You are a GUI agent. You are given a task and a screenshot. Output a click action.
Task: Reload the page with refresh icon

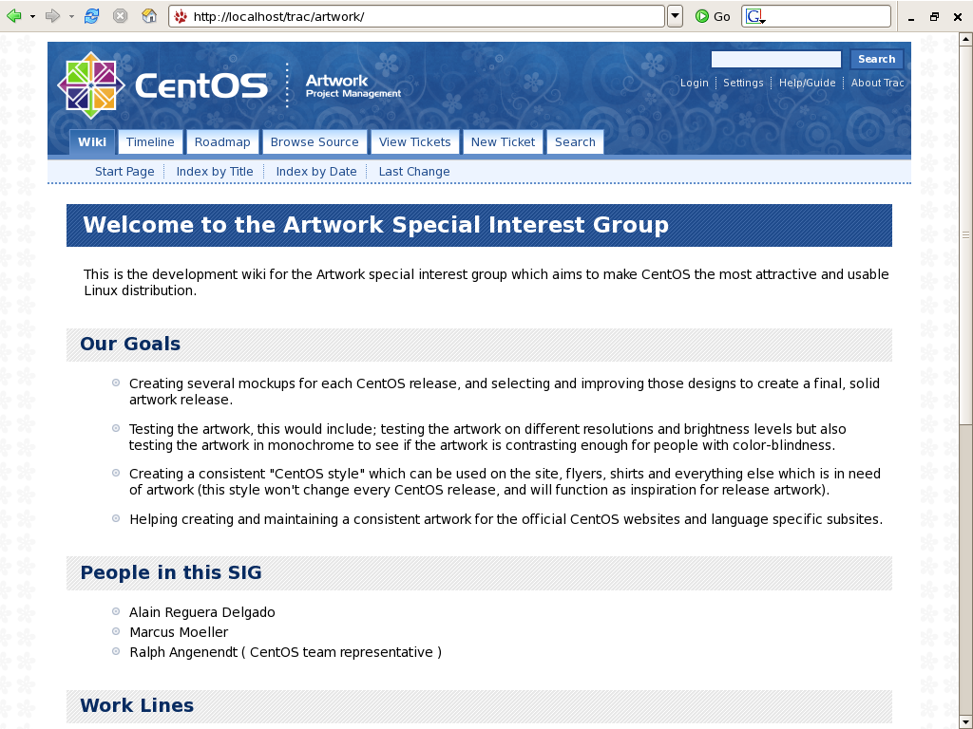point(92,16)
